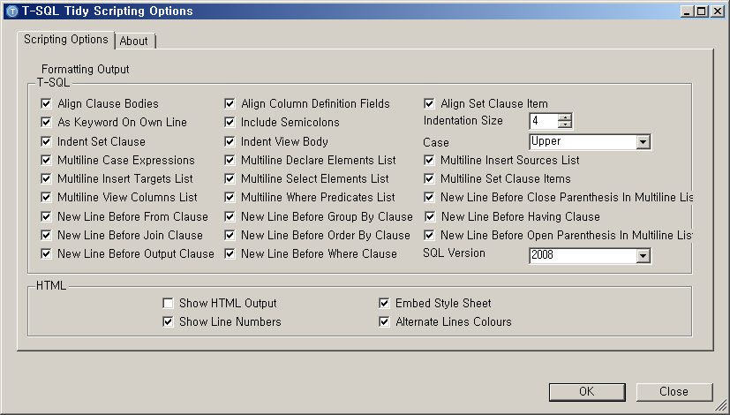Viewport: 730px width, 415px height.
Task: Confirm settings with the OK button
Action: 587,392
